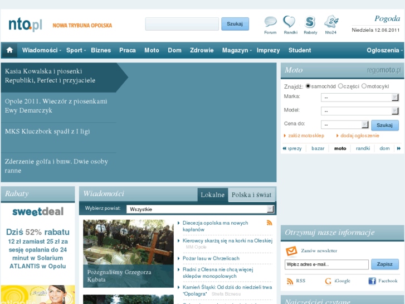Open the Biznes section
Image resolution: width=405 pixels, height=304 pixels.
(x=101, y=50)
